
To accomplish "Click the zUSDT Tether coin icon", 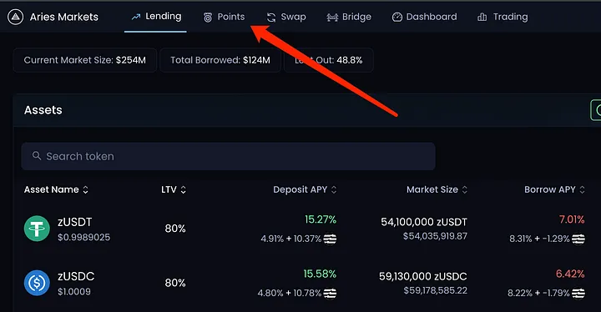I will click(37, 229).
